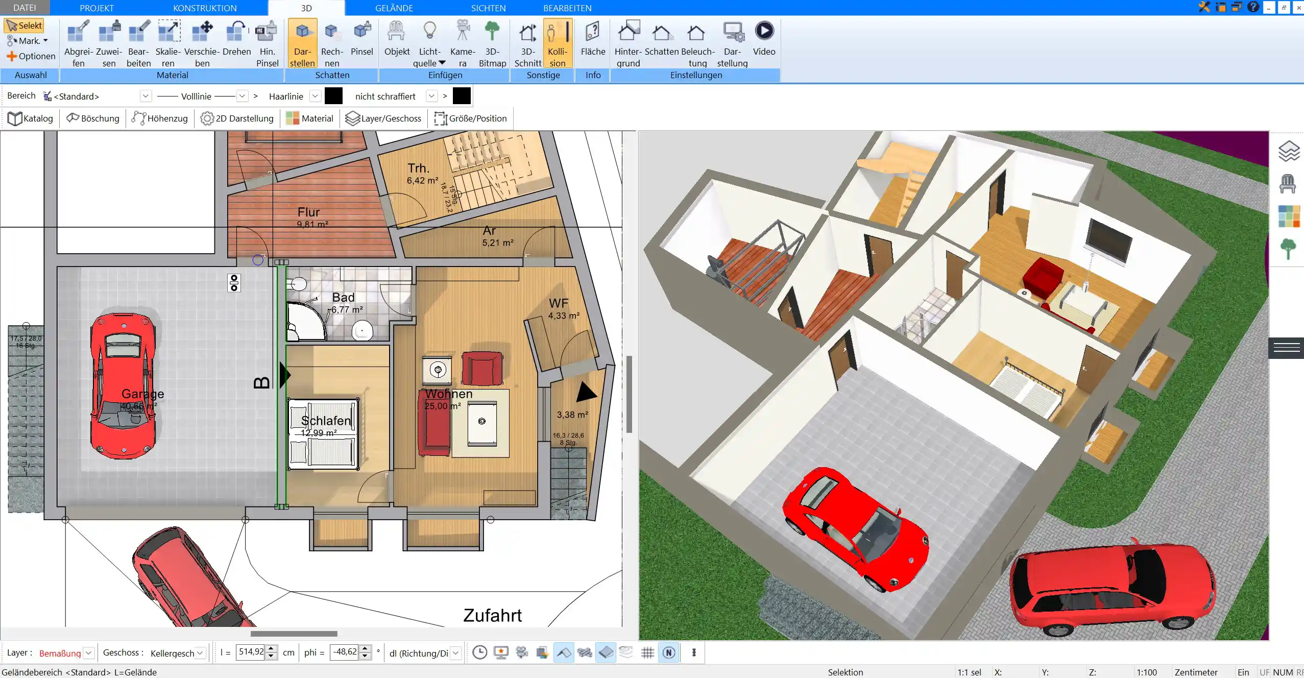Toggle Kollision mode

(558, 43)
